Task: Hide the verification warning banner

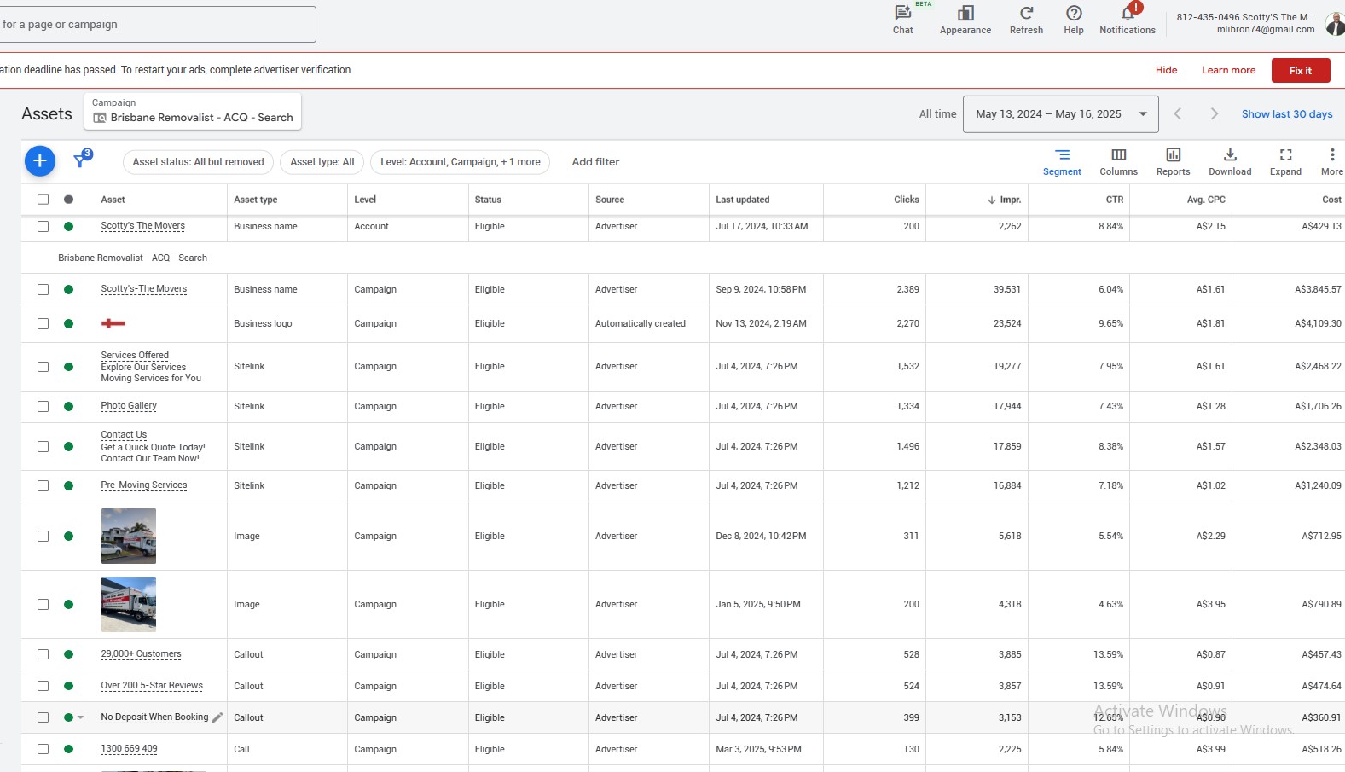Action: [x=1167, y=71]
